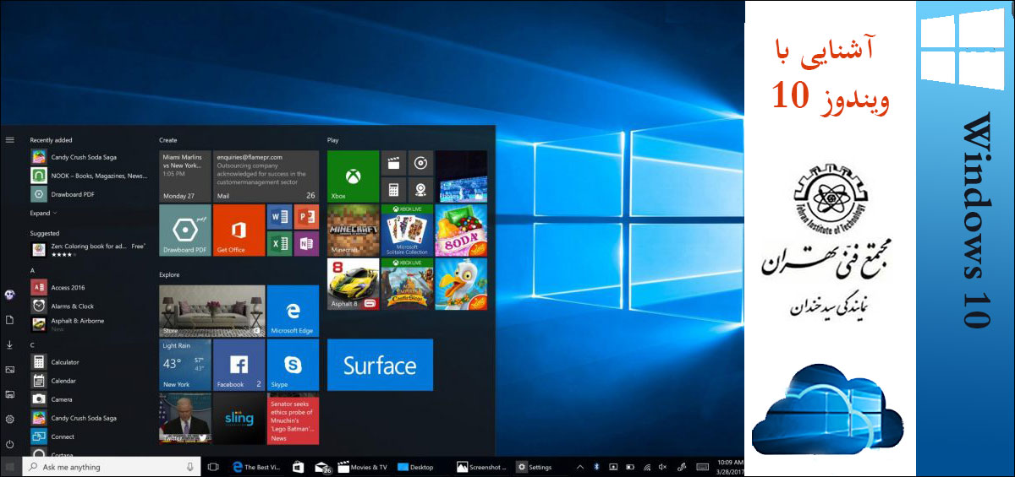Open the Groove Music small tile

[x=420, y=163]
